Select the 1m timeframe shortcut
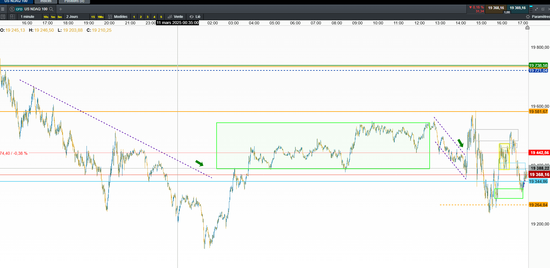This screenshot has width=550, height=268. [x=53, y=17]
